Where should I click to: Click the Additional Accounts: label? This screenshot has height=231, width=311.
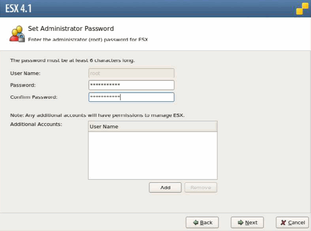pyautogui.click(x=36, y=124)
